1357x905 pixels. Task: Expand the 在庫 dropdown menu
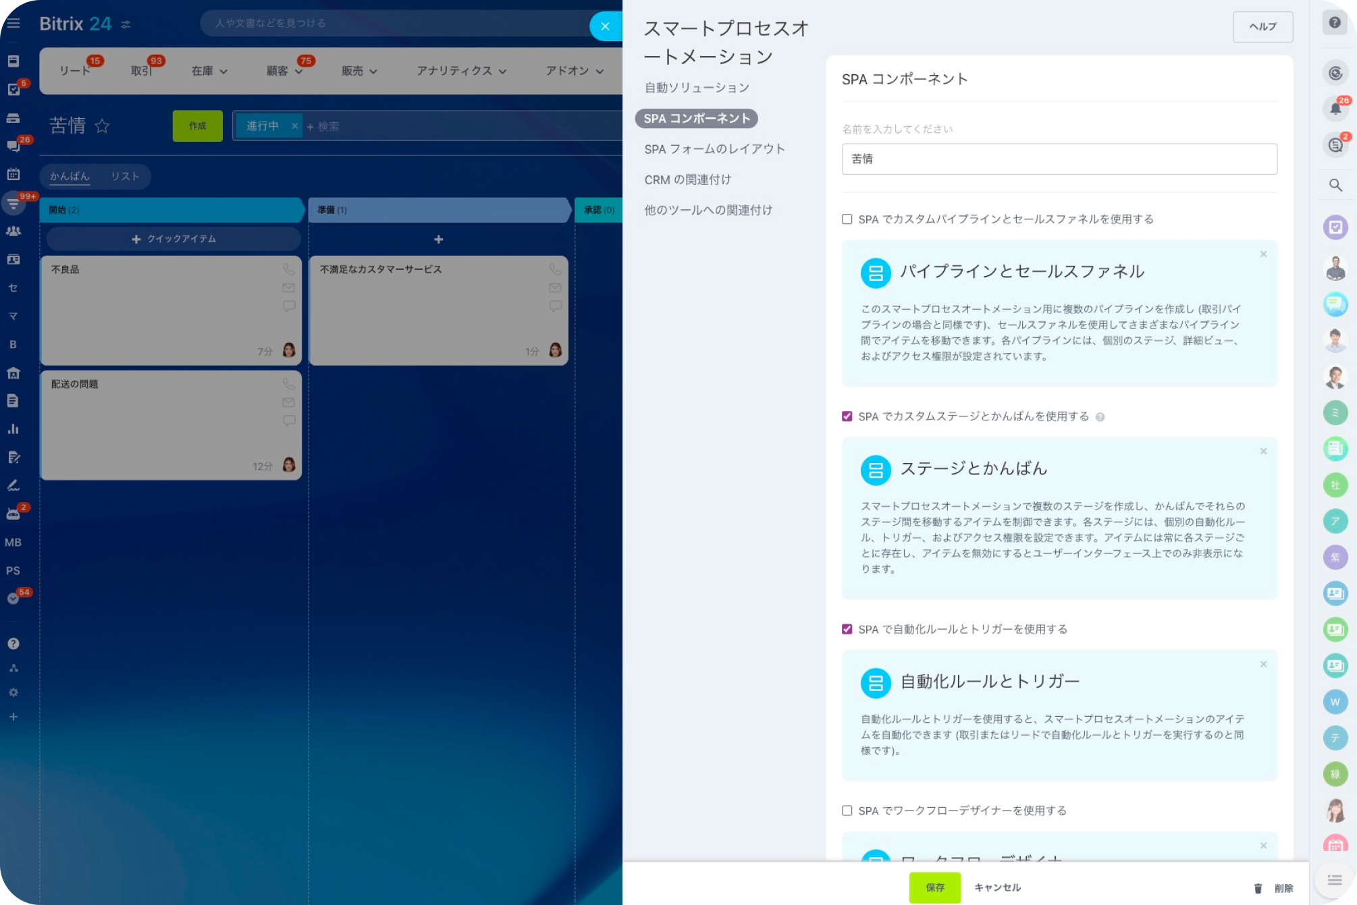pos(209,71)
